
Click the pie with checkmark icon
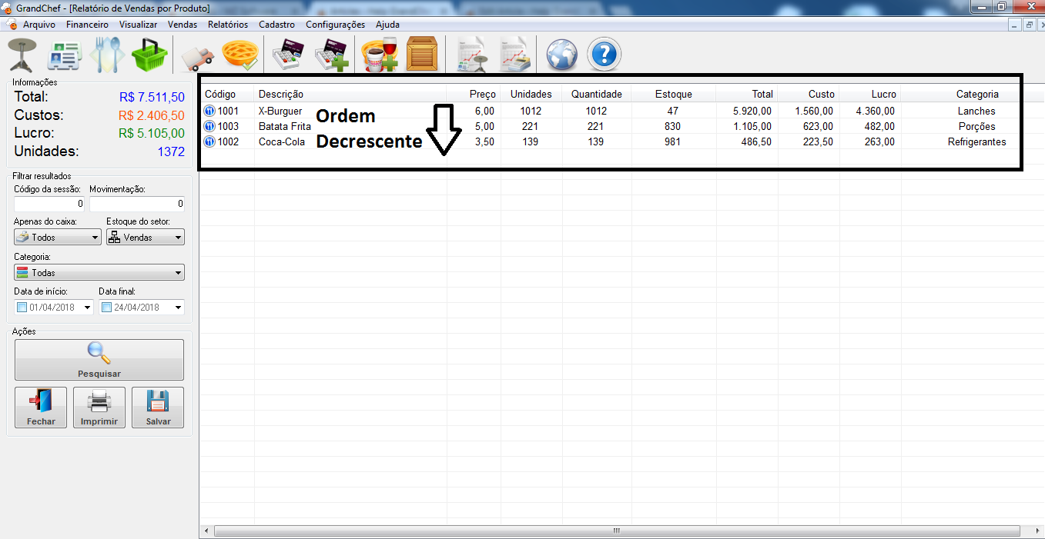click(239, 55)
